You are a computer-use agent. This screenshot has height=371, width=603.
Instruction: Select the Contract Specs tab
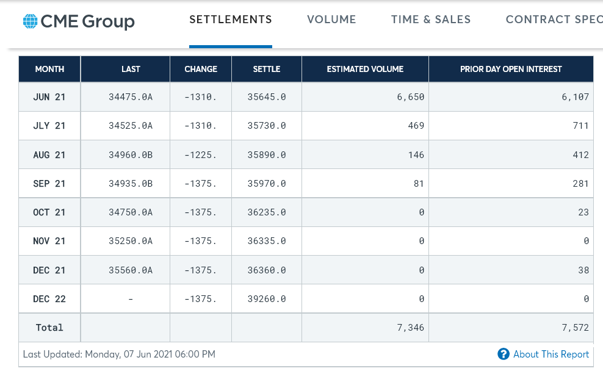[x=554, y=20]
